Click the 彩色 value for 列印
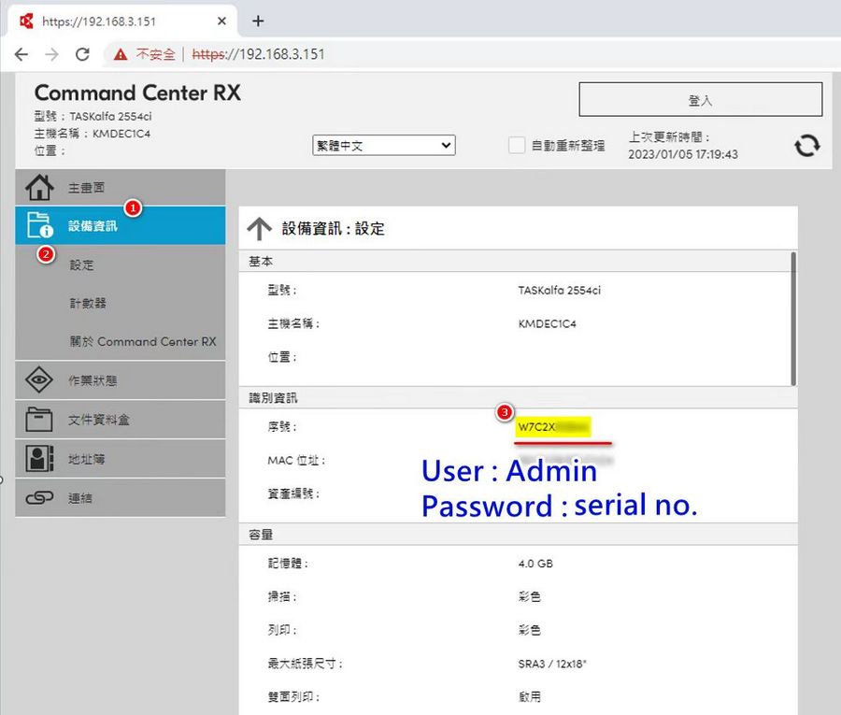 [530, 630]
